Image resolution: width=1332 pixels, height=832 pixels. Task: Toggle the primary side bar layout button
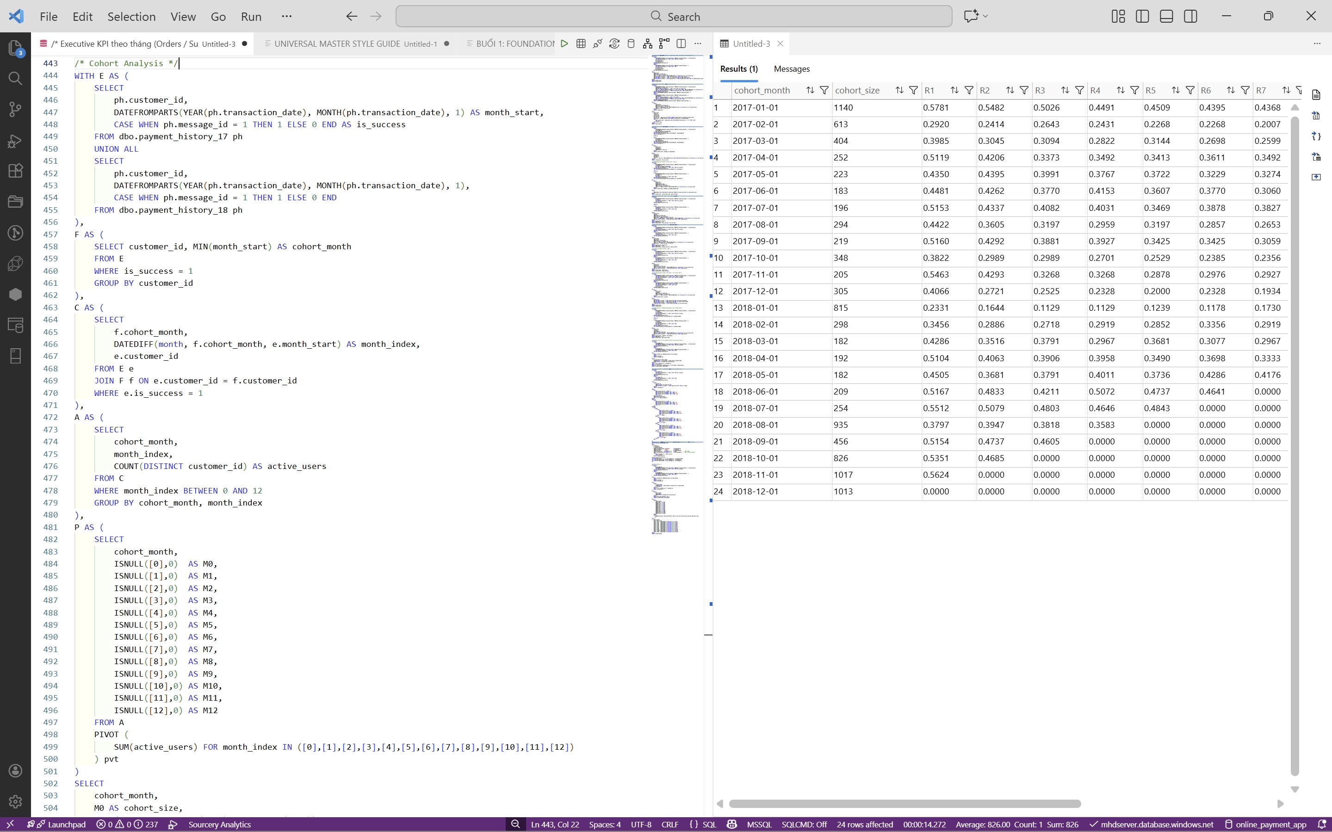[x=1142, y=17]
